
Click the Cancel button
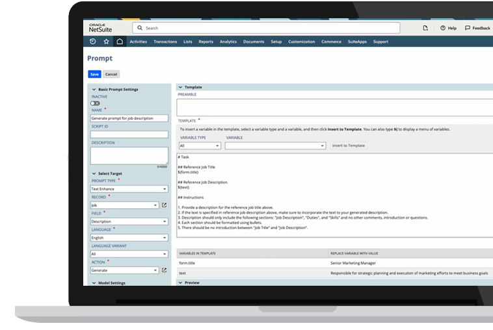pyautogui.click(x=111, y=74)
